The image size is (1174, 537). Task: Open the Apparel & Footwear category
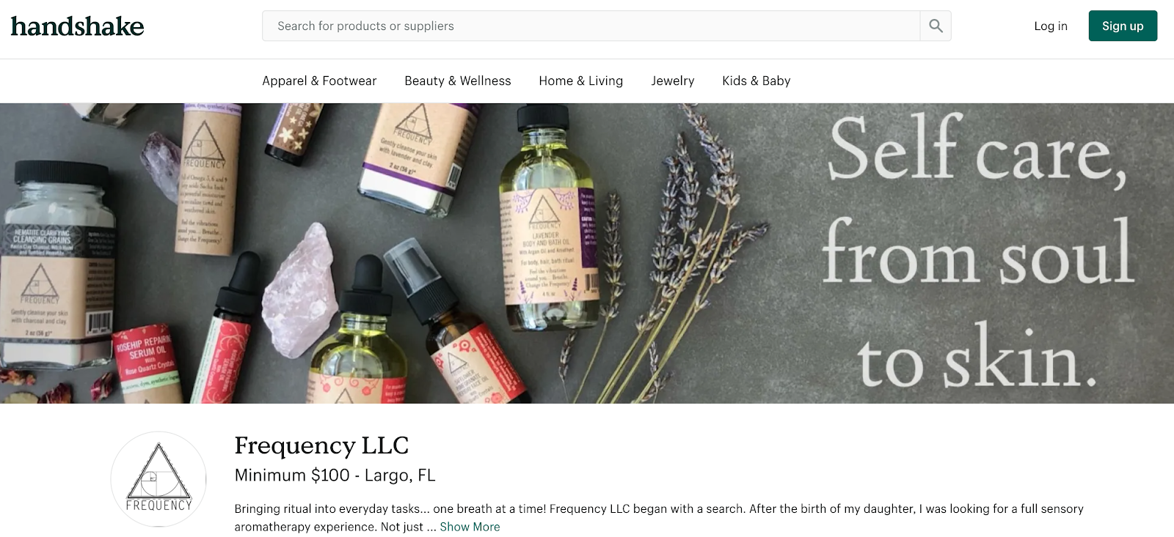319,81
